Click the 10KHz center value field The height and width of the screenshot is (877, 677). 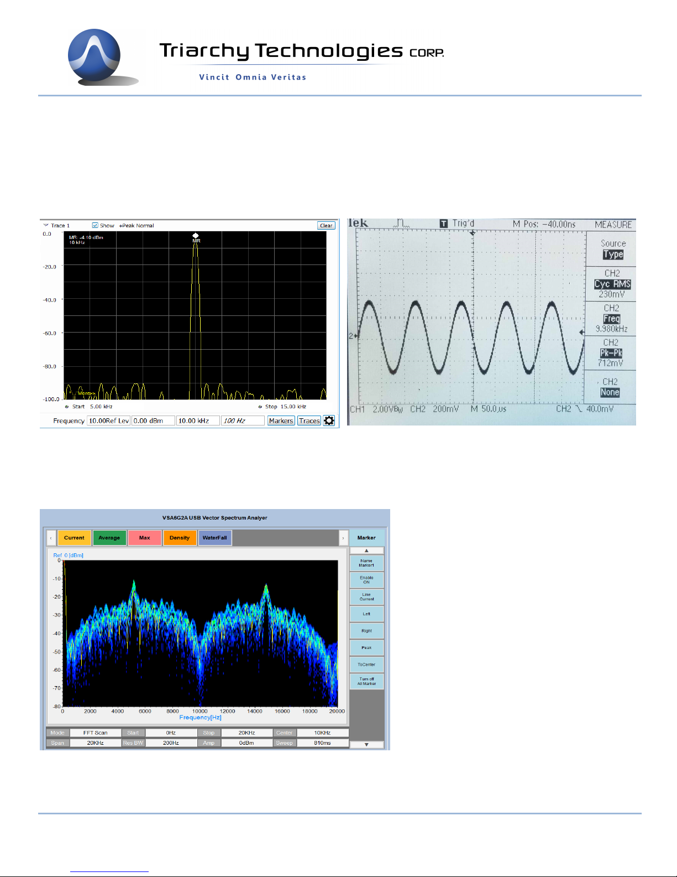pyautogui.click(x=323, y=733)
